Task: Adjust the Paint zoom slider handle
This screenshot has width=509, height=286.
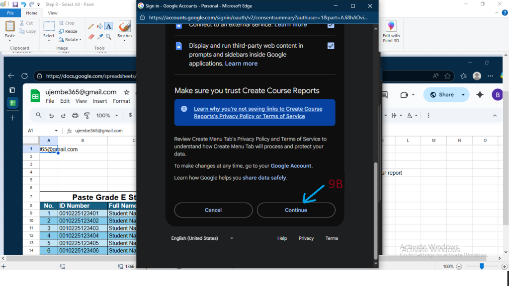Action: 482,267
